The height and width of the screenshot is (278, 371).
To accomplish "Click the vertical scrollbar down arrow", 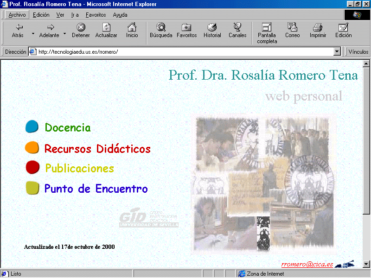I will 366,264.
